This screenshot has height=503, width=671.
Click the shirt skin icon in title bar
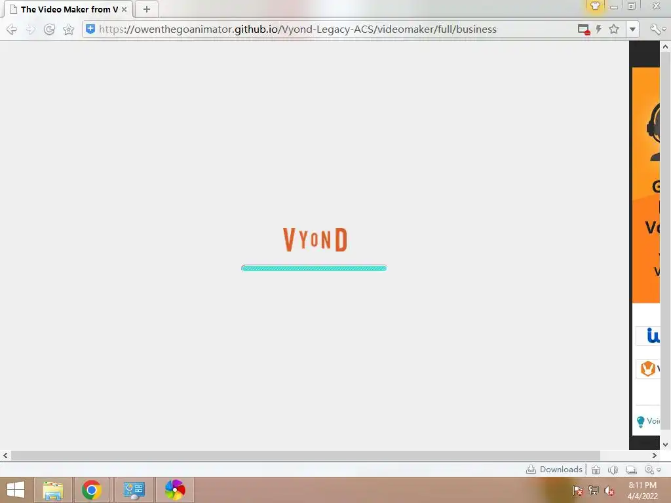tap(595, 6)
